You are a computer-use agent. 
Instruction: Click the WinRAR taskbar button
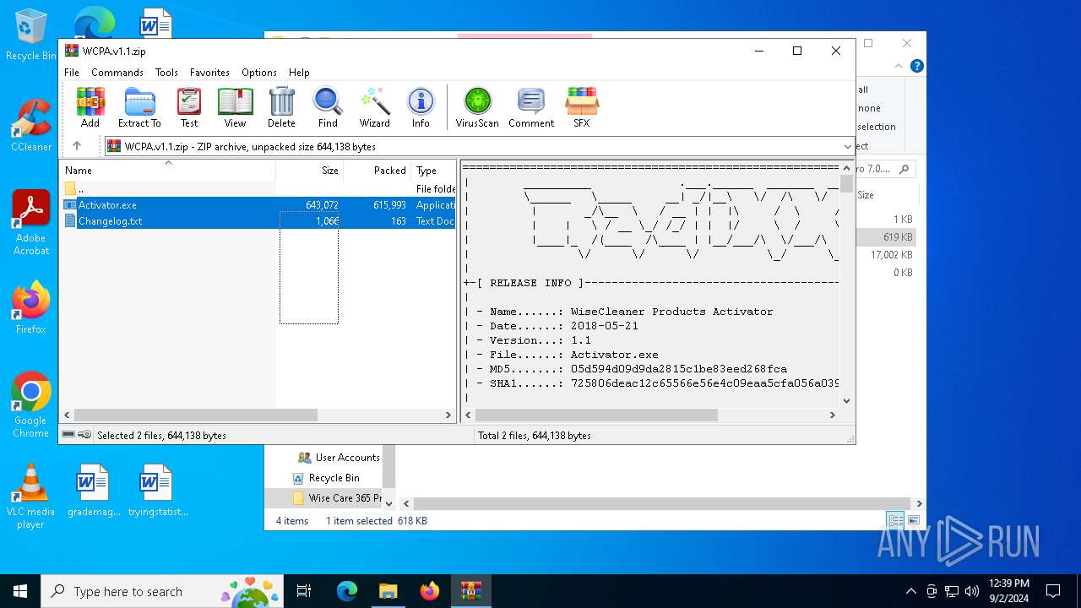click(470, 591)
